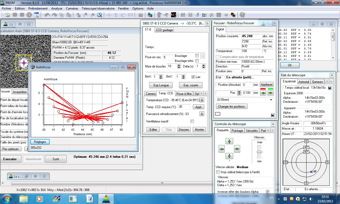Click the Pose en sec. input field
Image resolution: width=340 pixels, height=204 pixels.
tap(168, 58)
